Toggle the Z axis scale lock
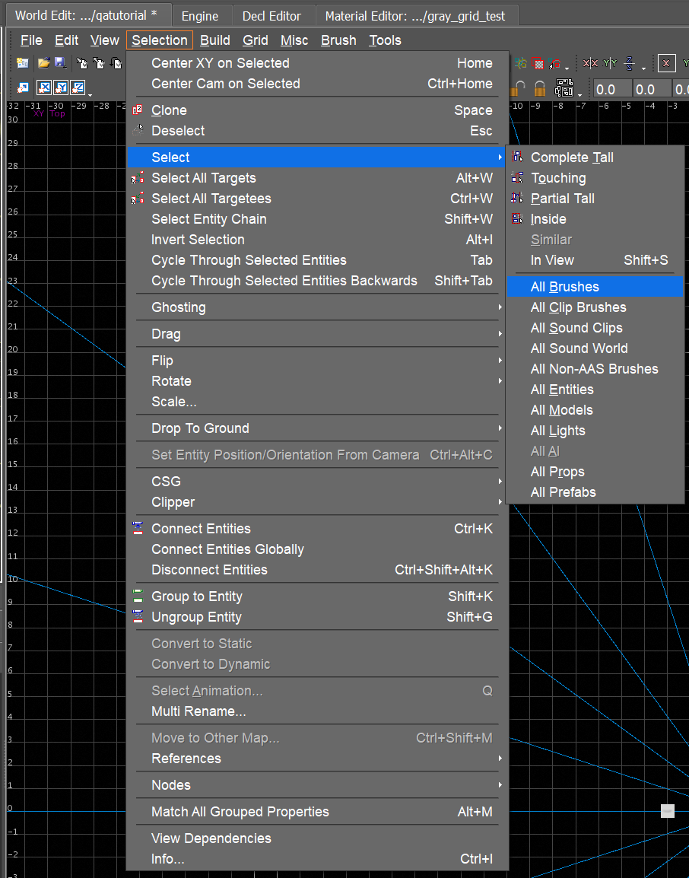The image size is (689, 878). [x=78, y=88]
